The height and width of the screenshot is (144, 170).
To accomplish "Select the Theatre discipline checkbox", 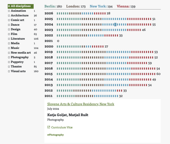I will click(9, 67).
